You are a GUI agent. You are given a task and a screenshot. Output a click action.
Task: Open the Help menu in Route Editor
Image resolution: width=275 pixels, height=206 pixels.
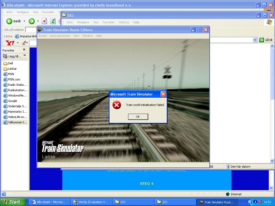(x=99, y=36)
